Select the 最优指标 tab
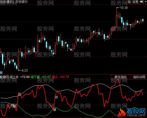The height and width of the screenshot is (118, 147). [x=120, y=77]
